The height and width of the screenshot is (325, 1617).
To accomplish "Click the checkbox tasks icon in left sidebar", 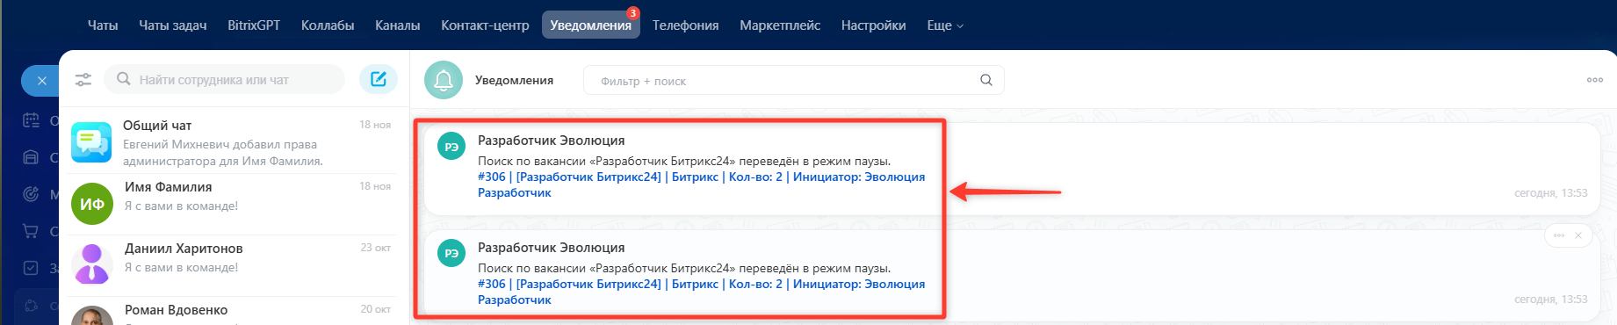I will click(x=31, y=268).
